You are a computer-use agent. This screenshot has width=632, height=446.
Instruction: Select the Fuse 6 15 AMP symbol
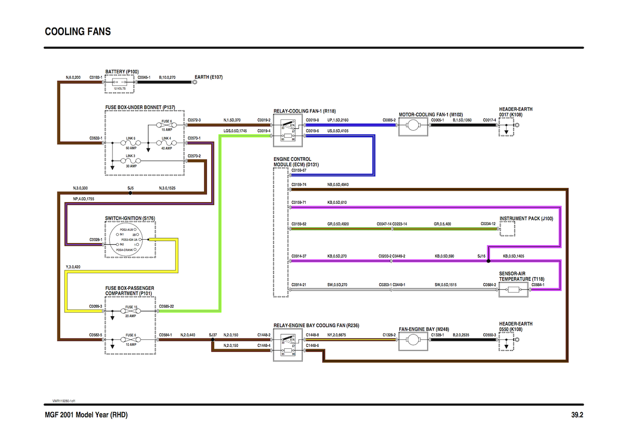[x=167, y=125]
